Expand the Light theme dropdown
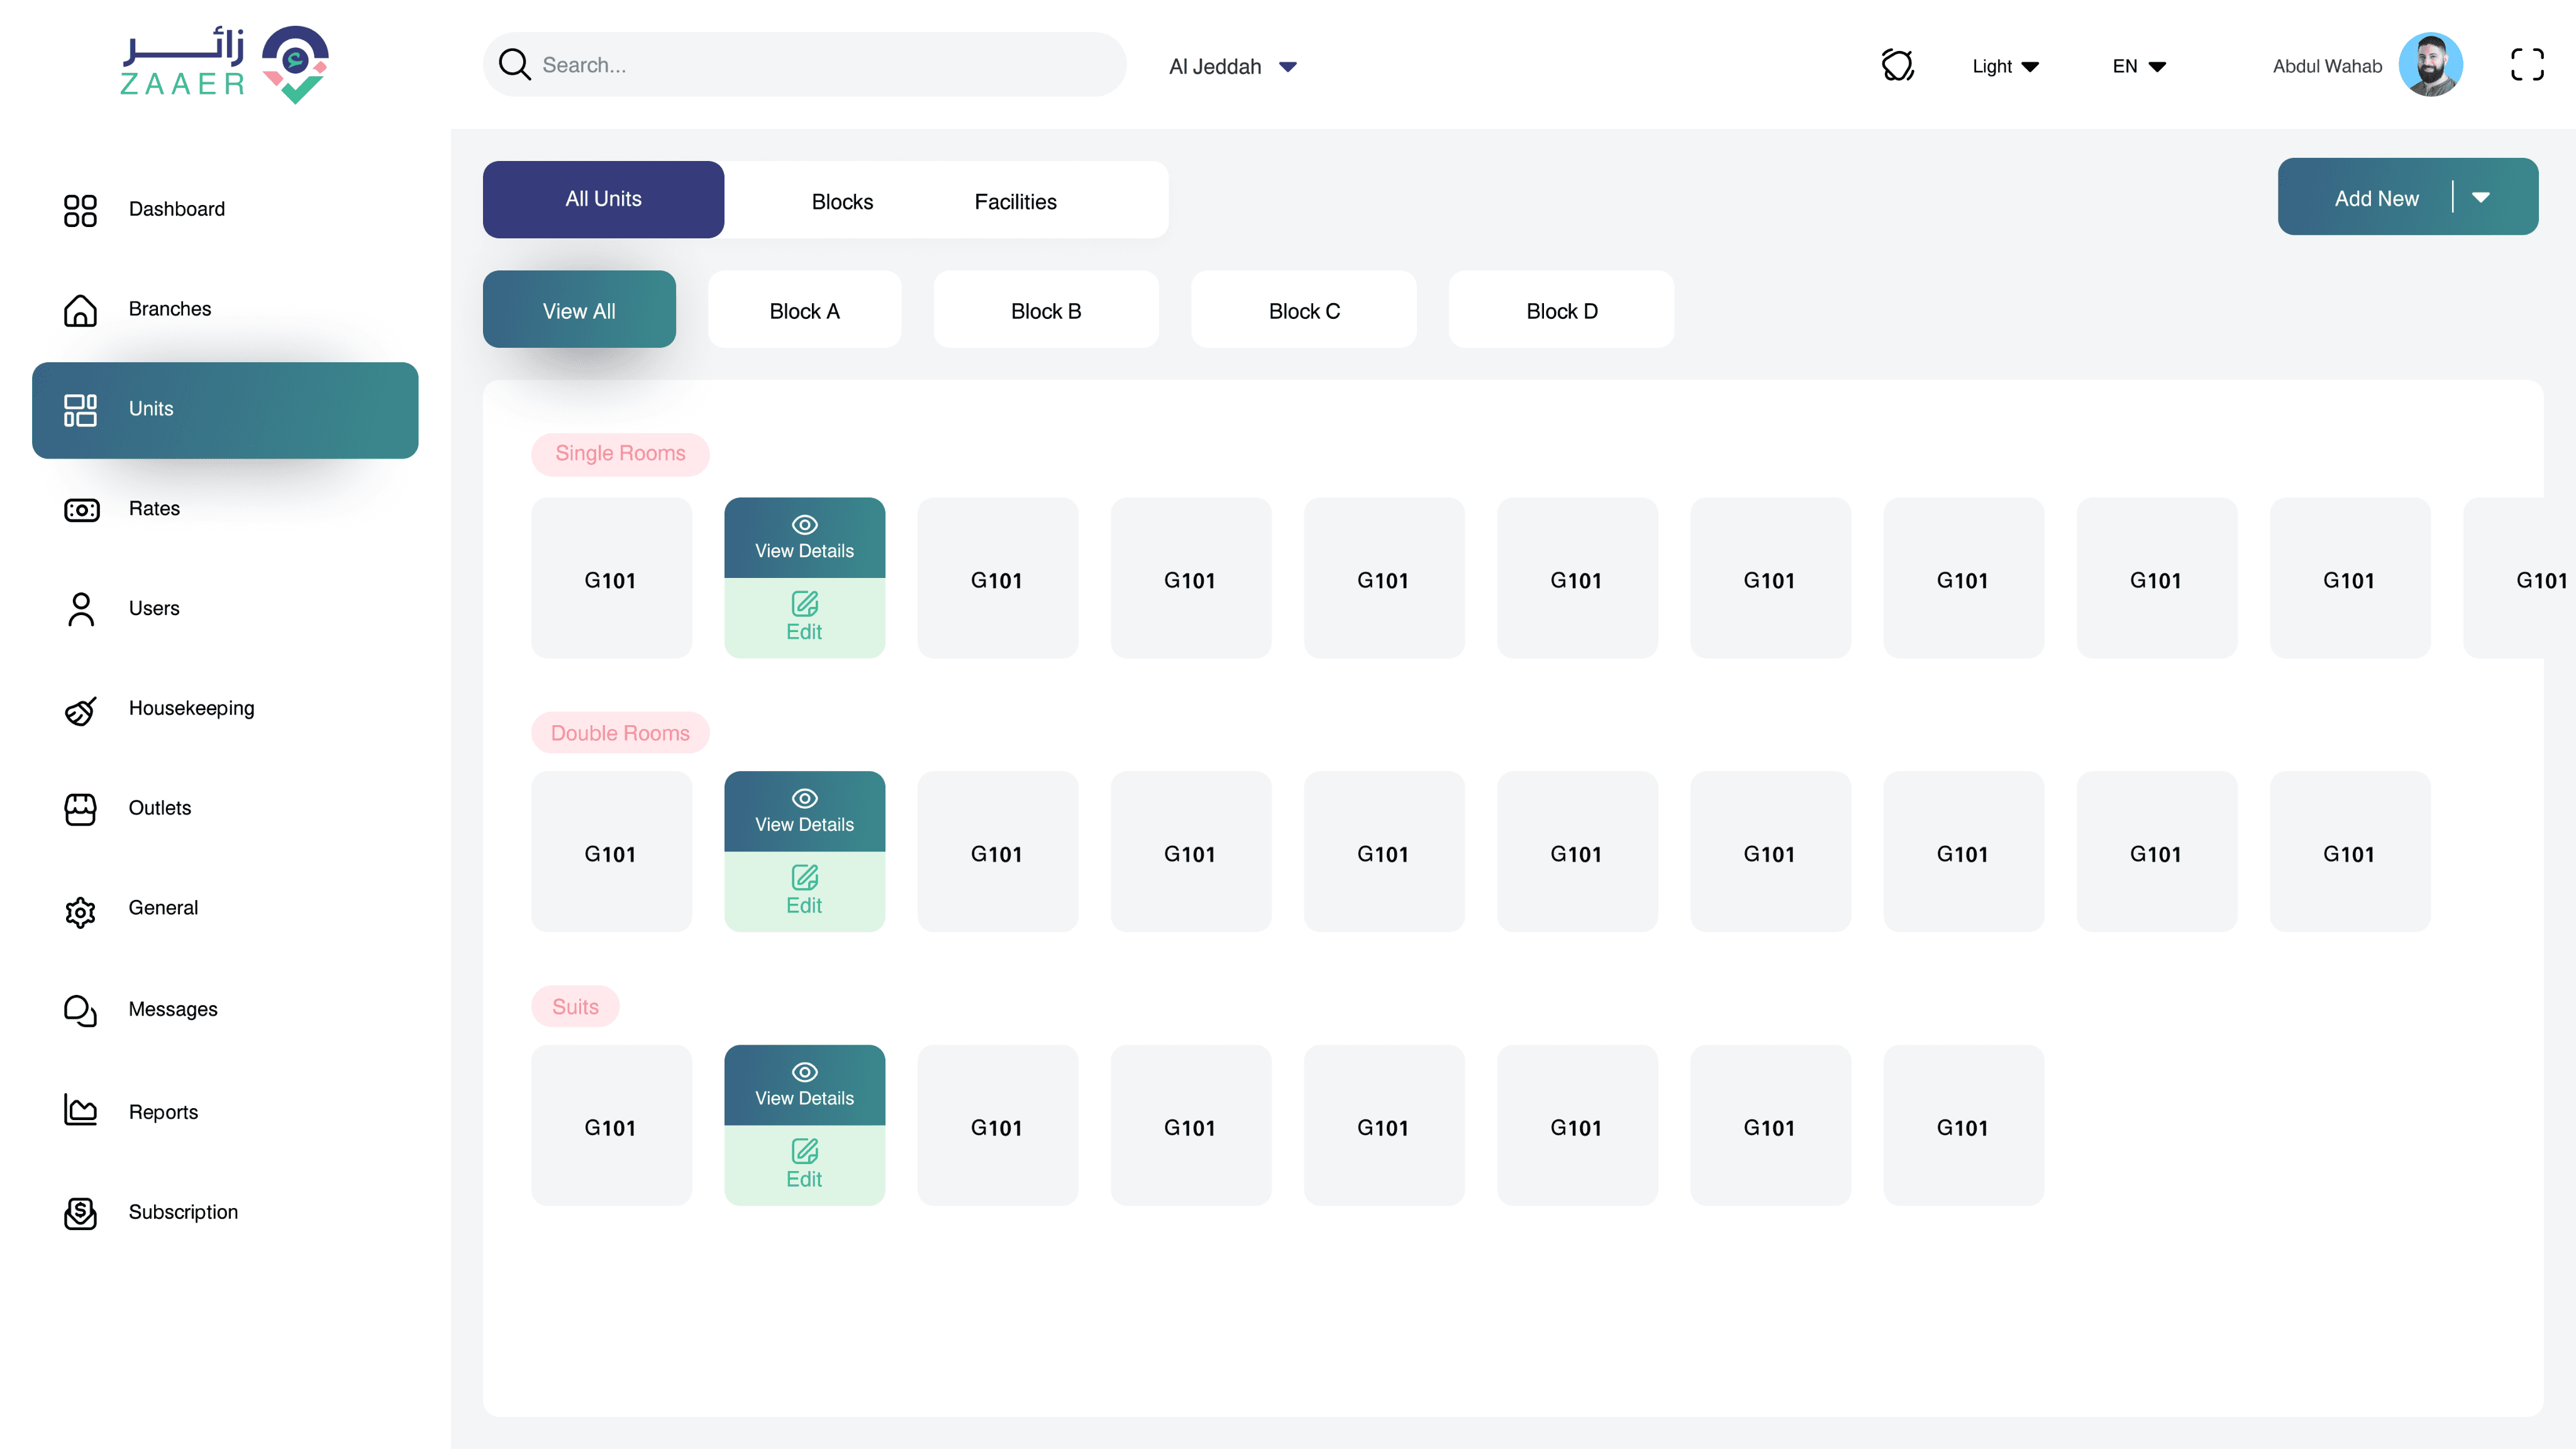2576x1449 pixels. [x=2005, y=67]
